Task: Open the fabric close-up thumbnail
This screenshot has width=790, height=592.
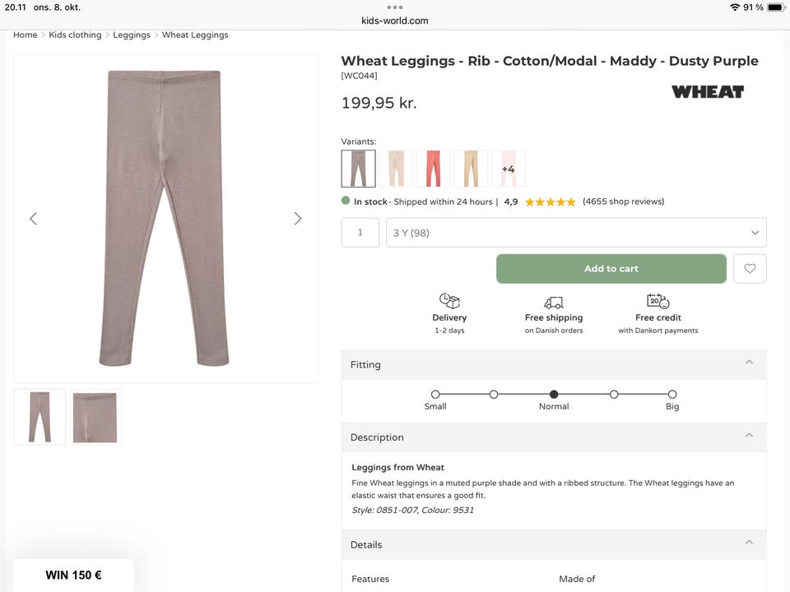Action: pos(95,417)
